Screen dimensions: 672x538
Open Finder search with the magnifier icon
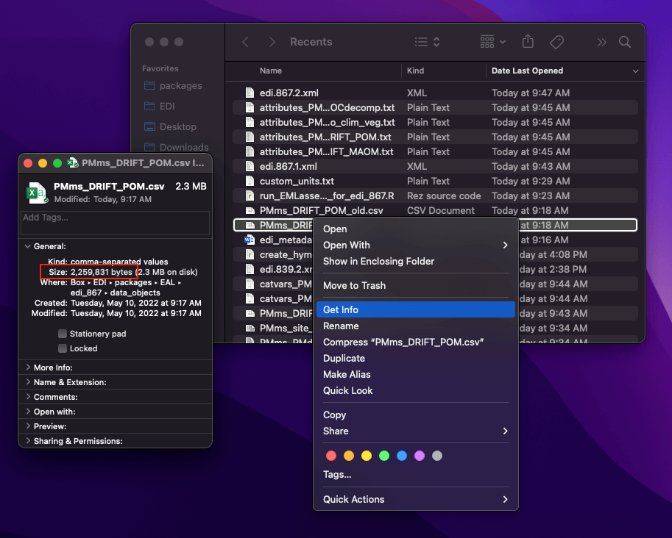point(625,42)
